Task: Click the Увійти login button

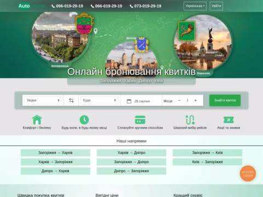Action: point(216,6)
